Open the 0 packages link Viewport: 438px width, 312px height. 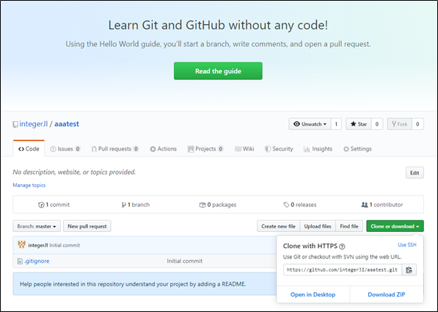click(218, 205)
